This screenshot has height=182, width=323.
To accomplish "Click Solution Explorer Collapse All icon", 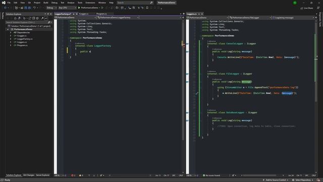I will pos(34,18).
